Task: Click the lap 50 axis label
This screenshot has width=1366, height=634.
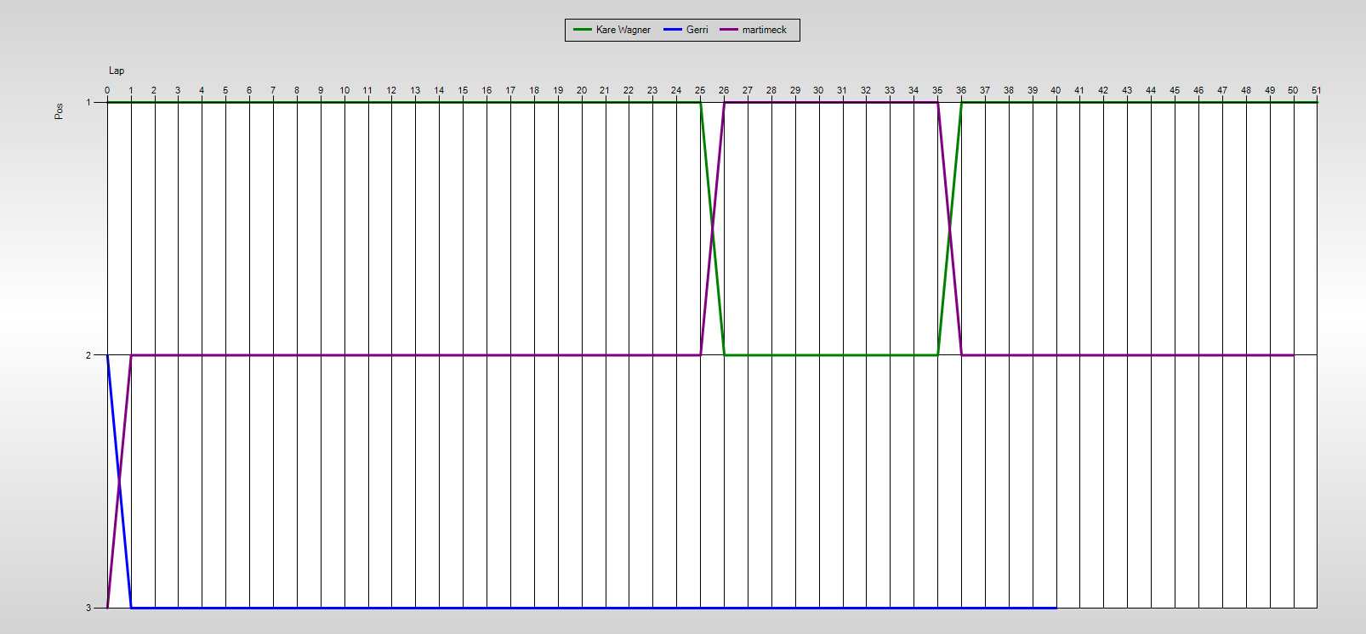Action: pyautogui.click(x=1293, y=90)
